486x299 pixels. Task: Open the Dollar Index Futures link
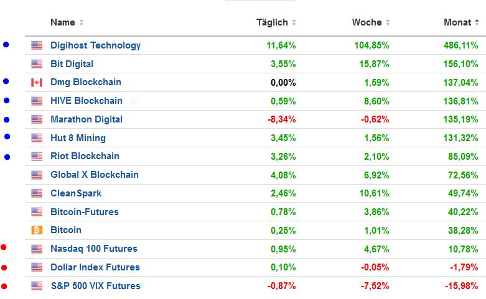tap(95, 267)
